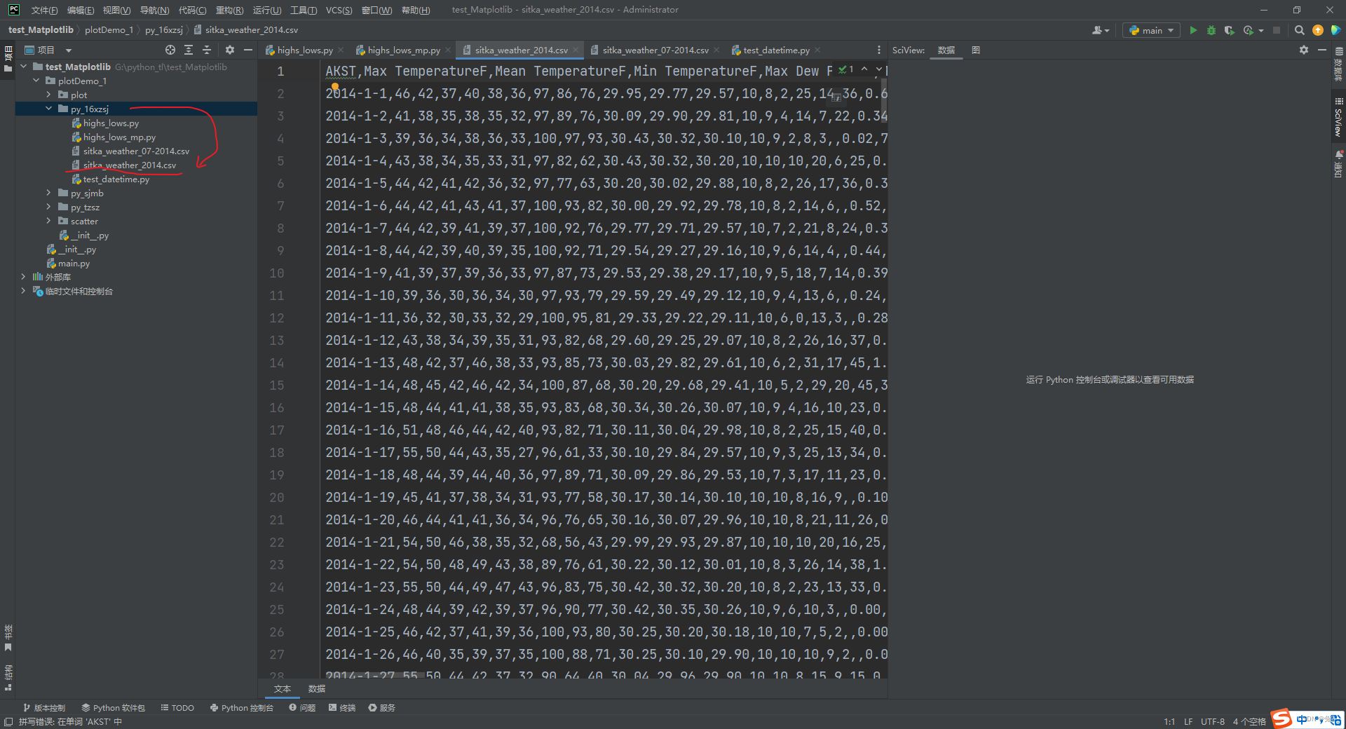Open the database sidebar tool window

coord(1339,64)
